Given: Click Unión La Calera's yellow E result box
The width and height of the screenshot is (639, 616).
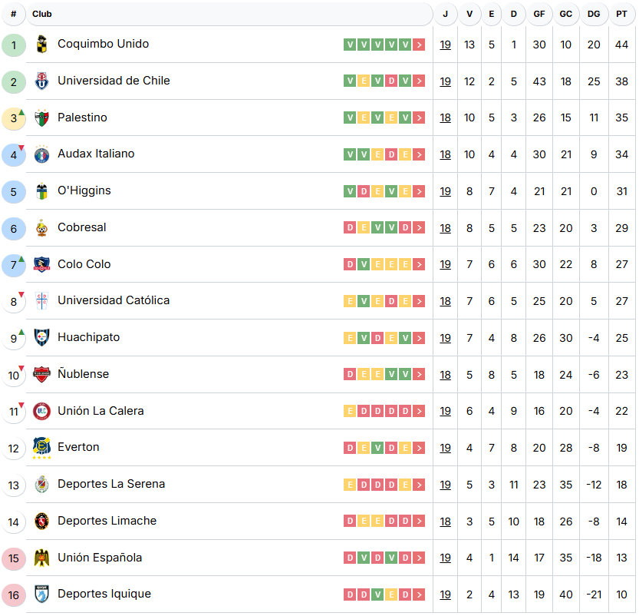Looking at the screenshot, I should coord(351,412).
